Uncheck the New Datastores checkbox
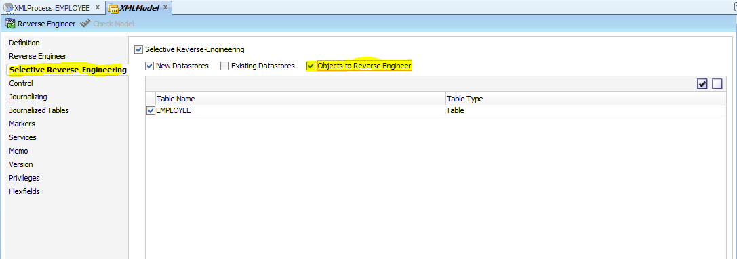Screen dimensions: 737x259 pos(149,66)
